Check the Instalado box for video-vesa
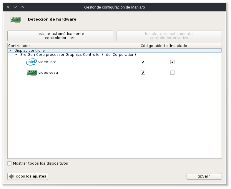Screen dimensions: 231x189 [x=172, y=73]
